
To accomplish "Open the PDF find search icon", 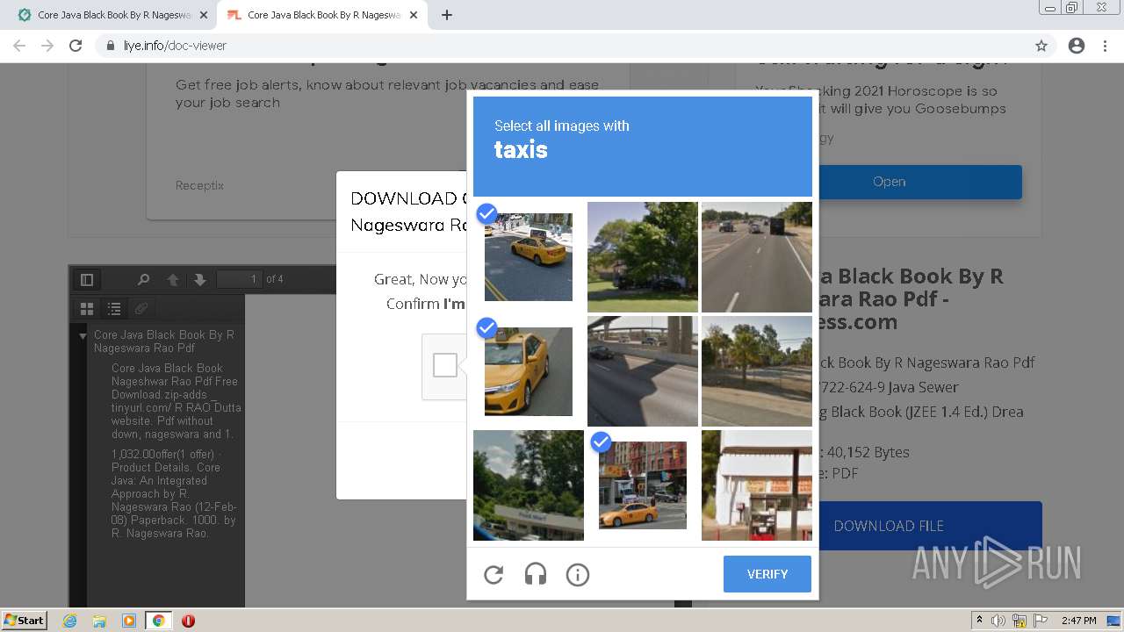I will click(x=143, y=279).
